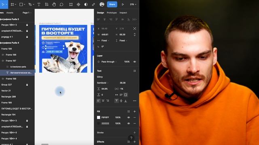Viewport: 259px width, 145px height.
Task: Open the user avatar menu
Action: point(102,4)
